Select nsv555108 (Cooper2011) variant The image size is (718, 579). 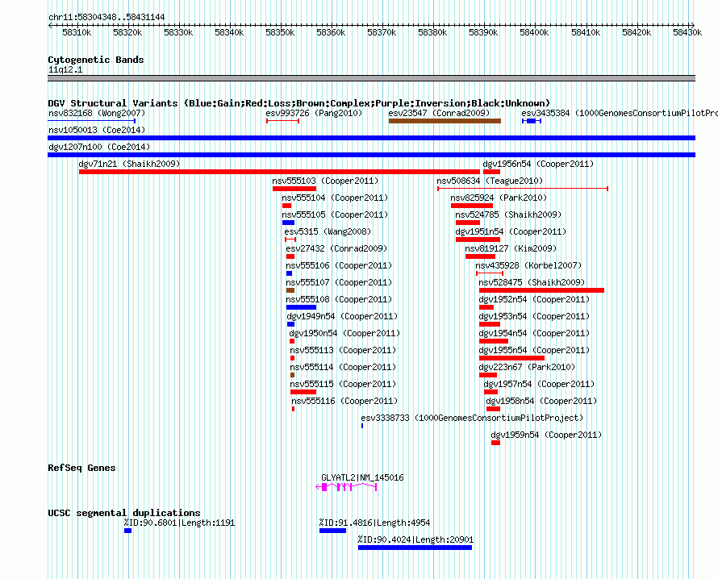coord(301,307)
